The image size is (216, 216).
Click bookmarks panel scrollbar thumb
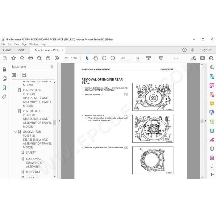[55, 123]
